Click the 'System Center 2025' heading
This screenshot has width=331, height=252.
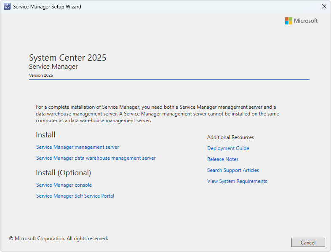pyautogui.click(x=67, y=58)
